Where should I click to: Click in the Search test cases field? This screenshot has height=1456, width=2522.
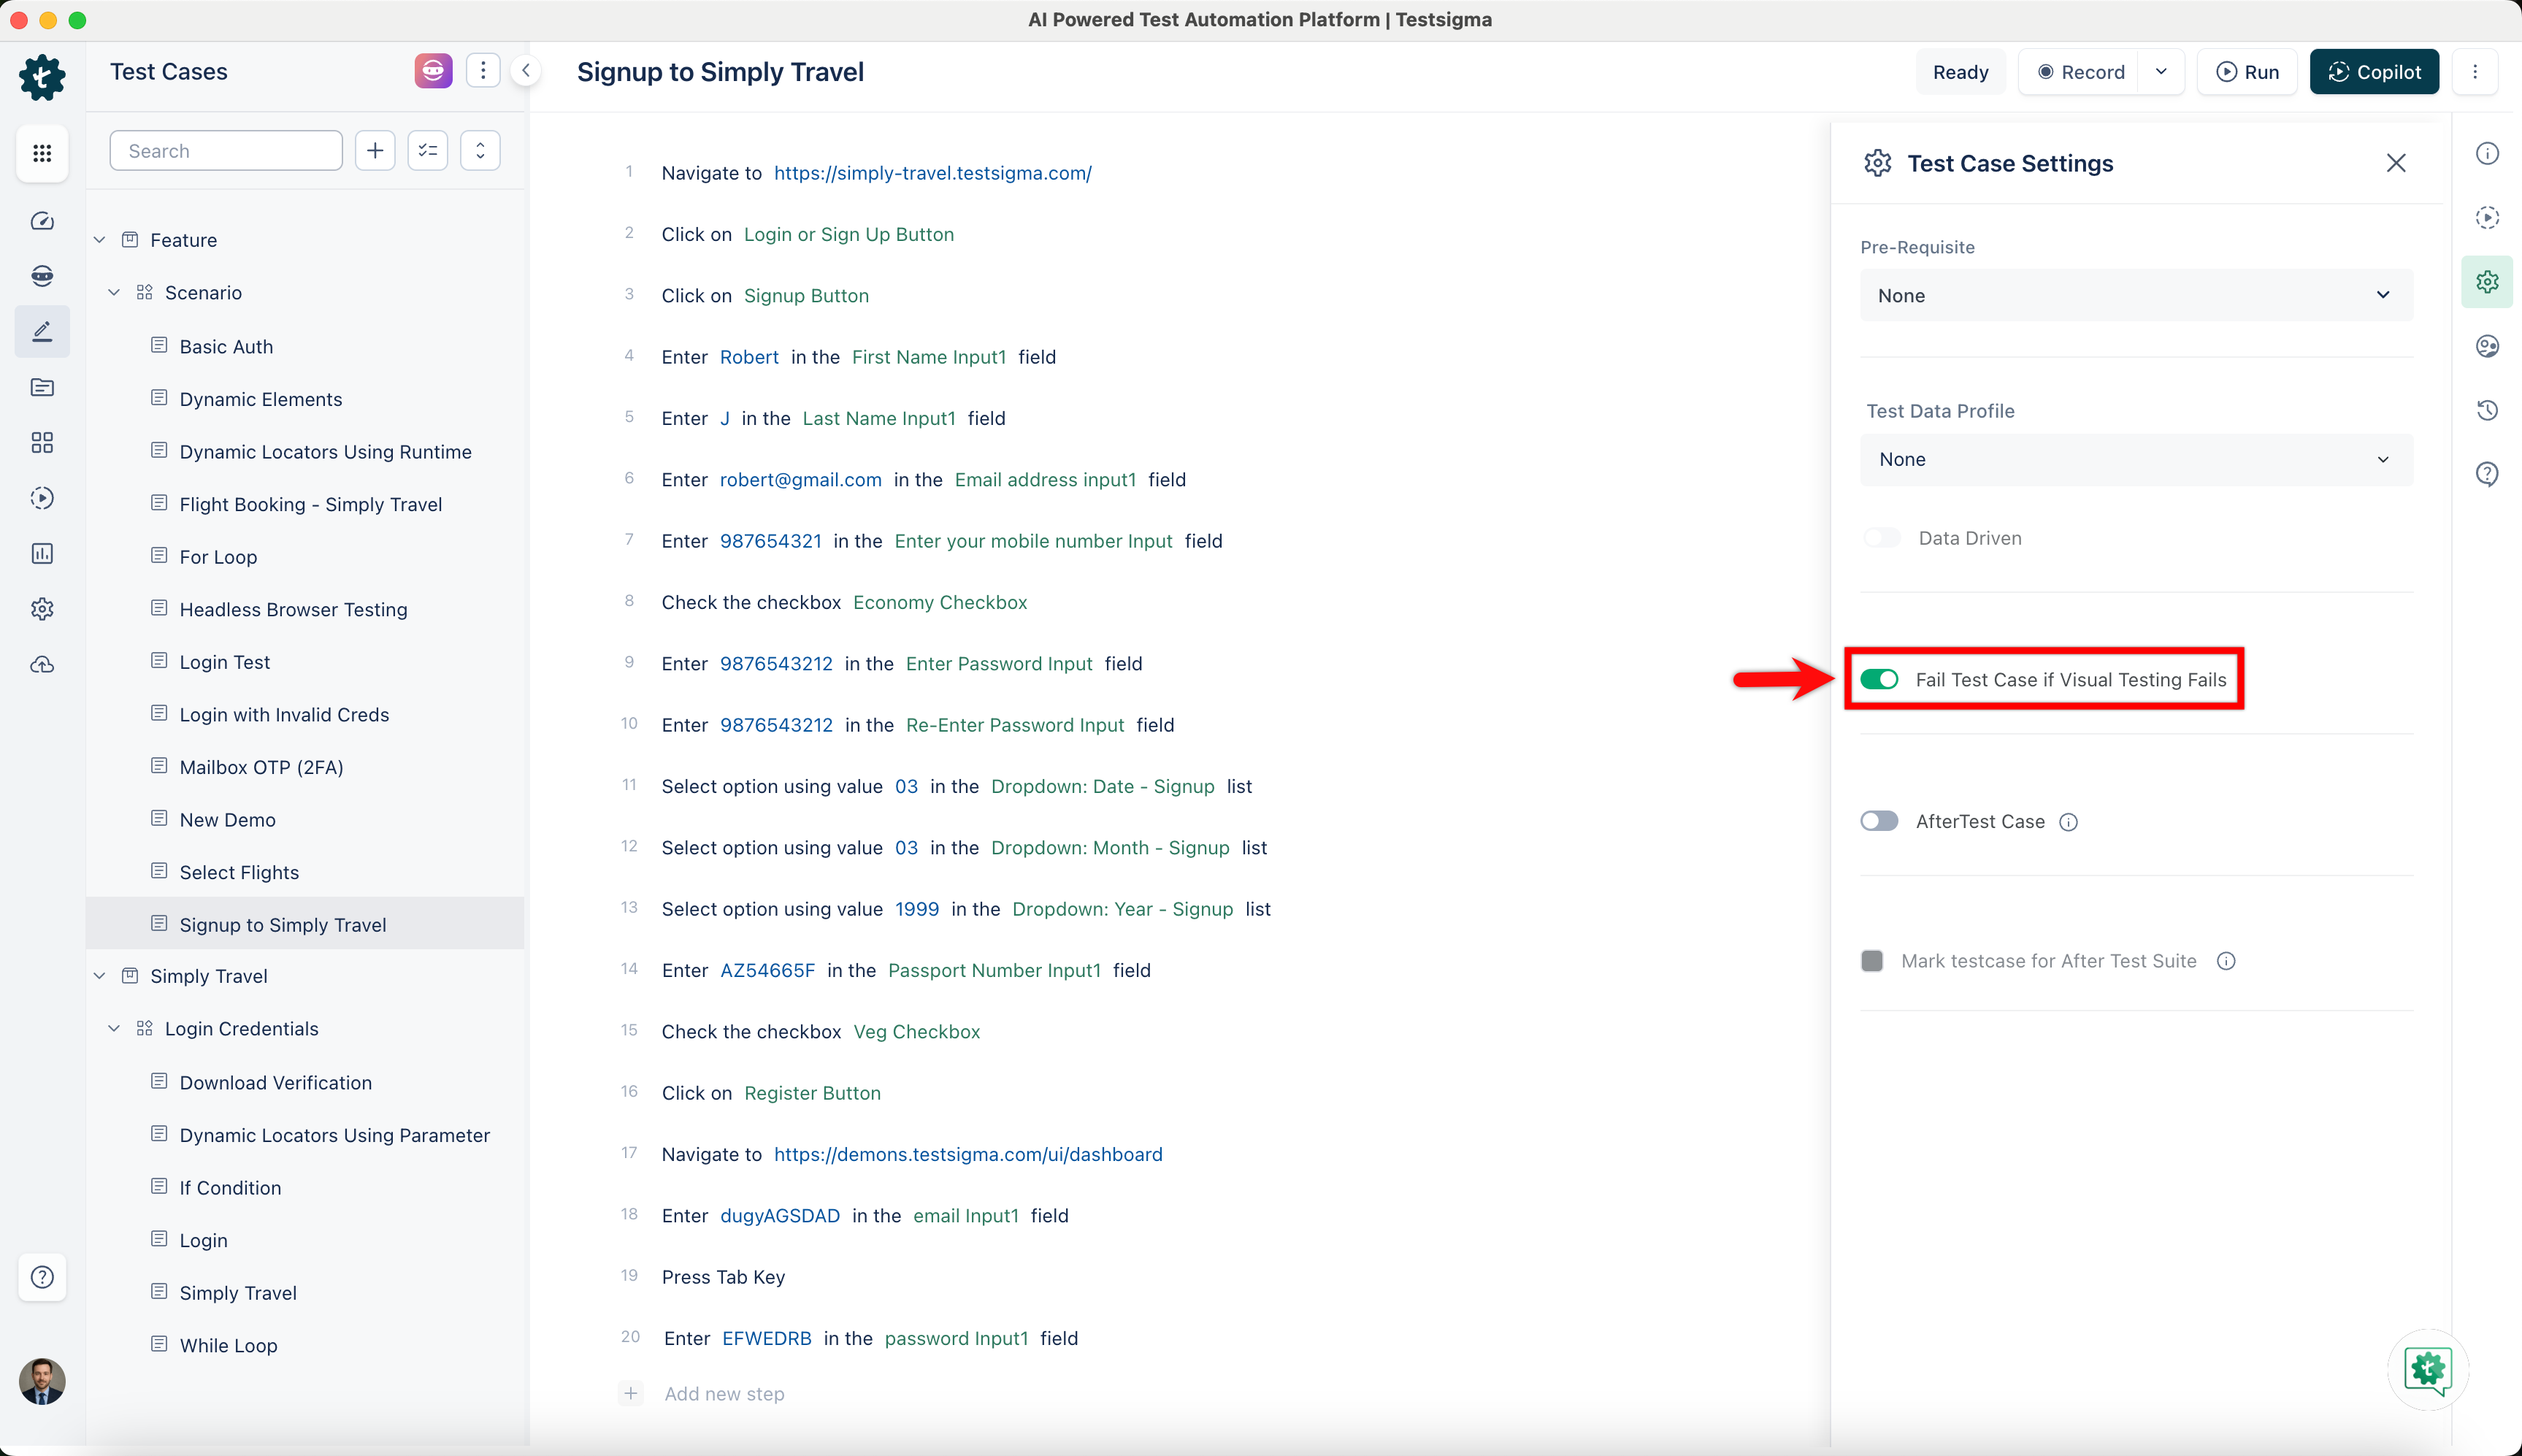(226, 151)
